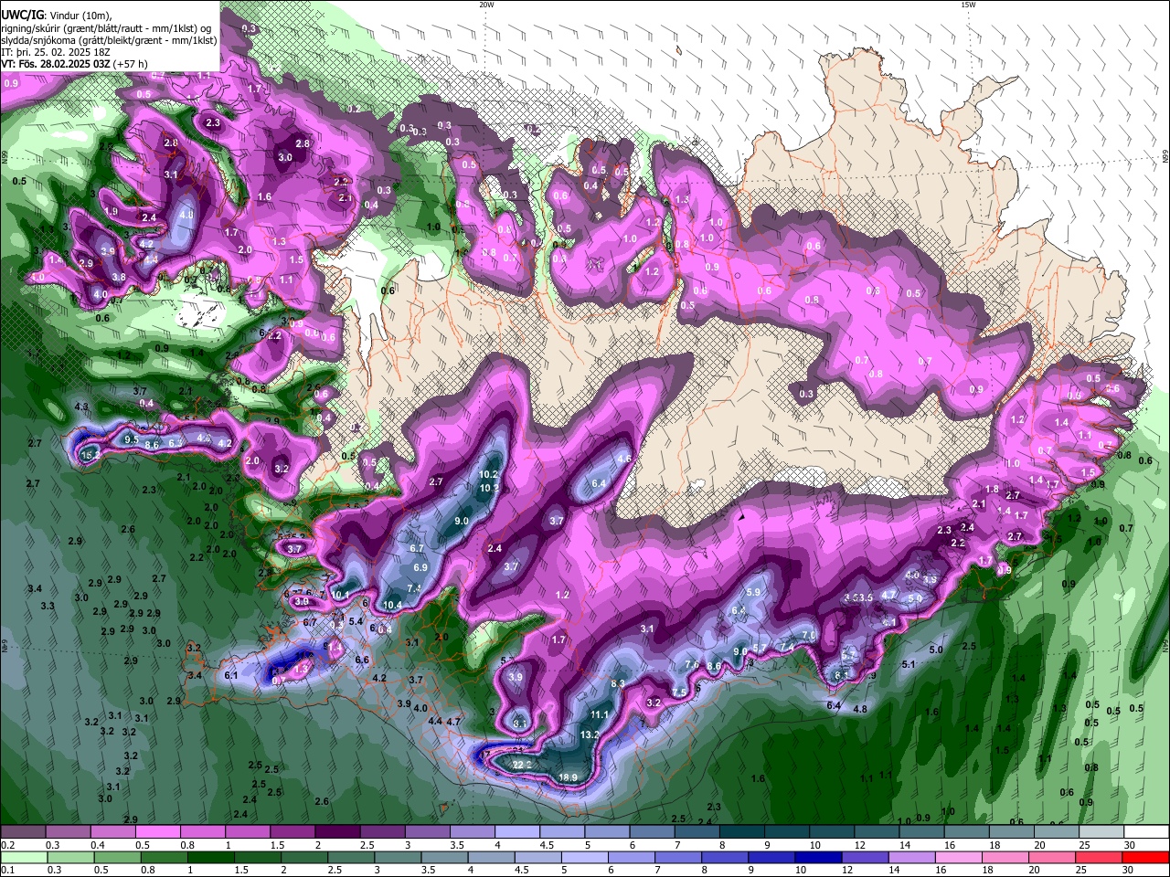
Task: Click the darkest purple swatch between 2 and 2.5, upper legend
Action: 336,831
